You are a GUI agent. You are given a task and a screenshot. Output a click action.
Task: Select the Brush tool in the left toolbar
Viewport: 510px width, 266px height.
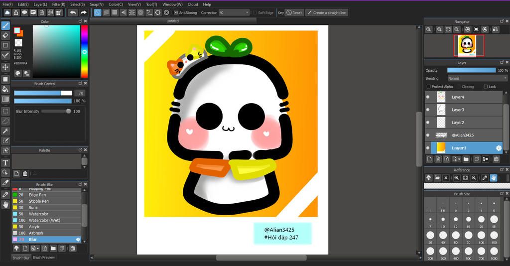5,25
